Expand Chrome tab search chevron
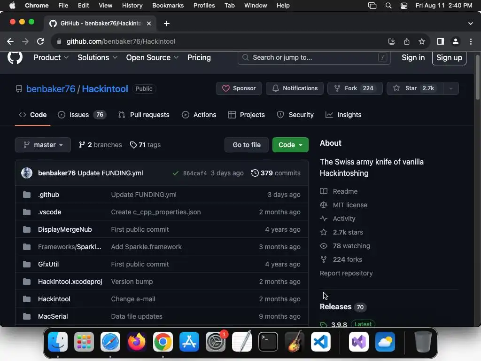 pos(471,24)
